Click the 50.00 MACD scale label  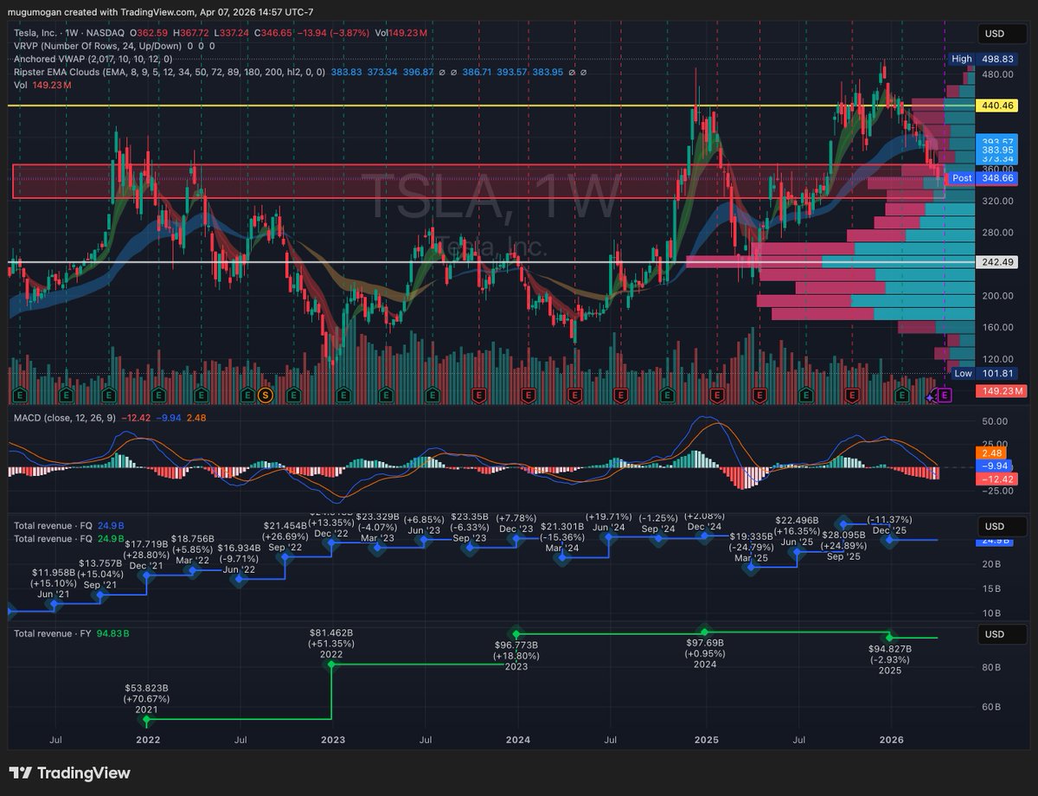[x=995, y=421]
